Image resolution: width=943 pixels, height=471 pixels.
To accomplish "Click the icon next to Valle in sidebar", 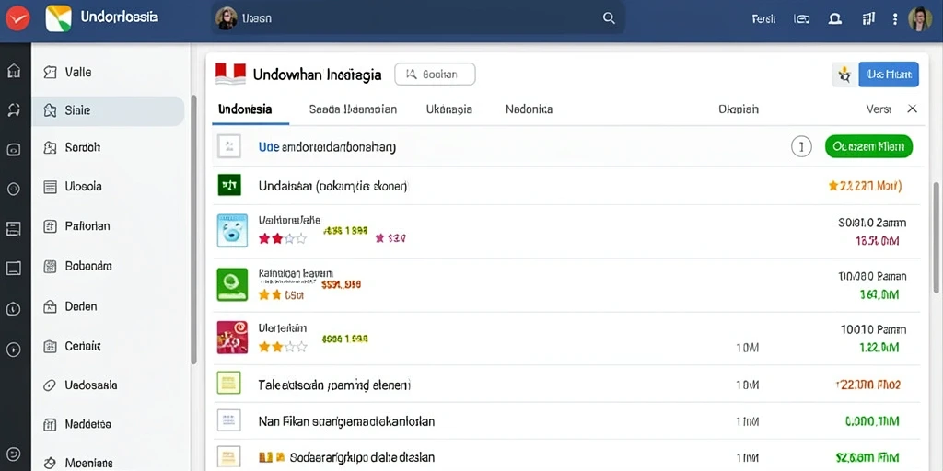I will (50, 73).
